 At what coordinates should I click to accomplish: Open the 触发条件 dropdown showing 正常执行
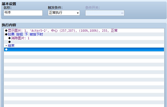click(x=64, y=13)
